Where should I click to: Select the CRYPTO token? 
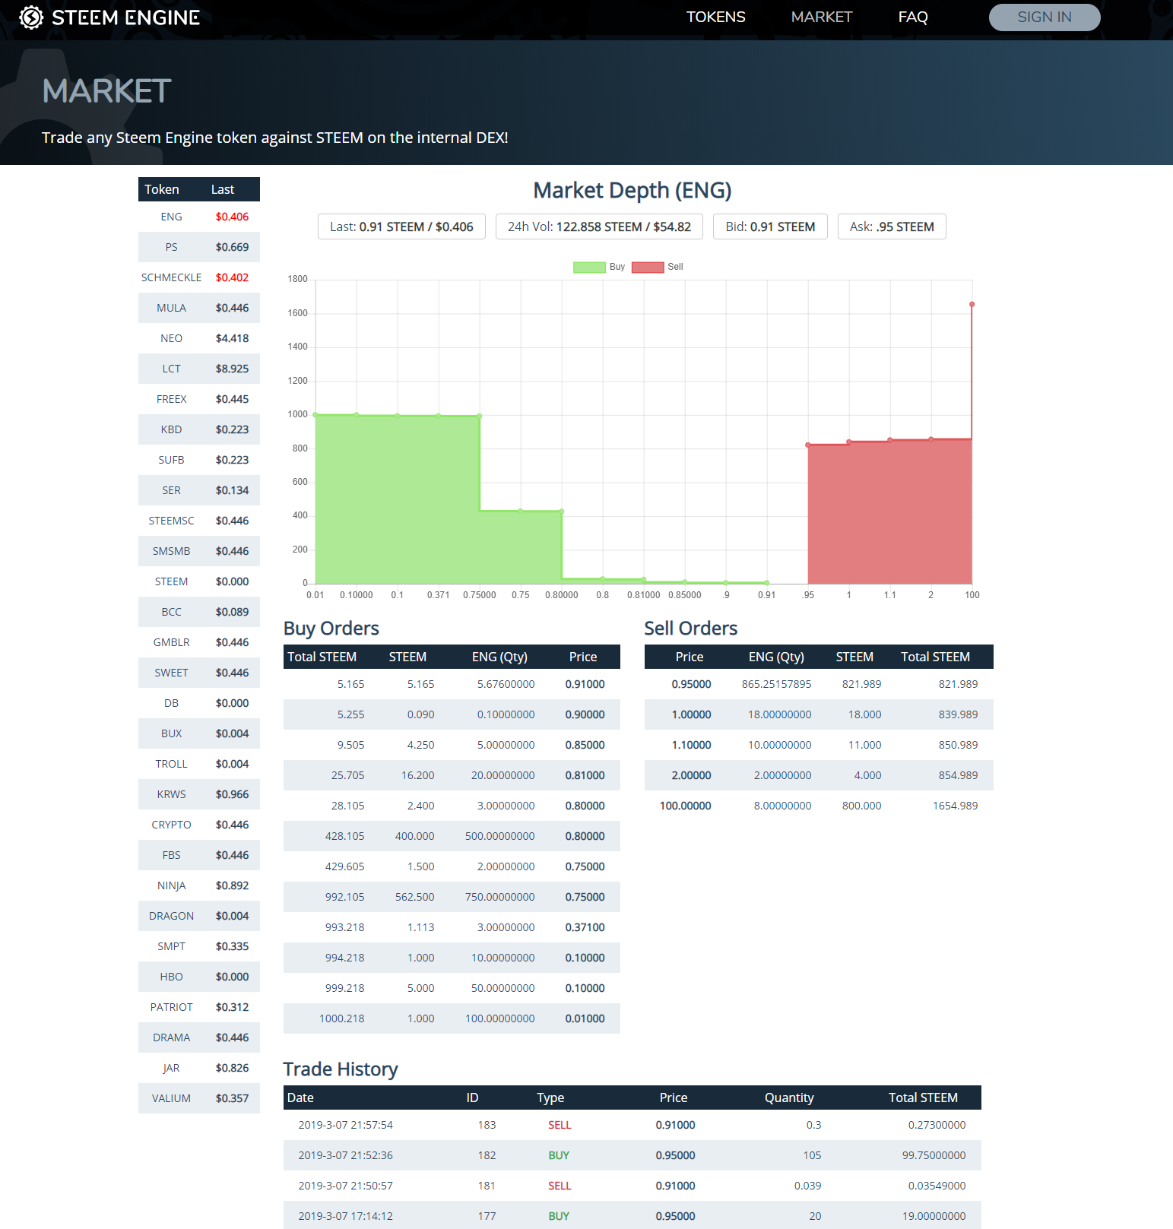[x=199, y=825]
